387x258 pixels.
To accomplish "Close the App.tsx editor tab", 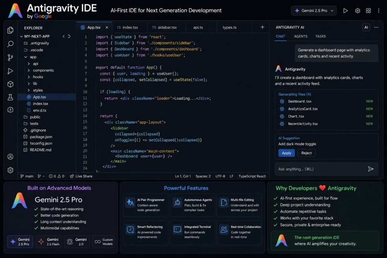I will (x=107, y=27).
